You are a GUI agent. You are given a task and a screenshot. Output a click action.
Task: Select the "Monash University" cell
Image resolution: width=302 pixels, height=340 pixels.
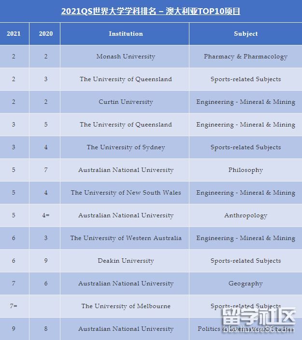tap(126, 57)
